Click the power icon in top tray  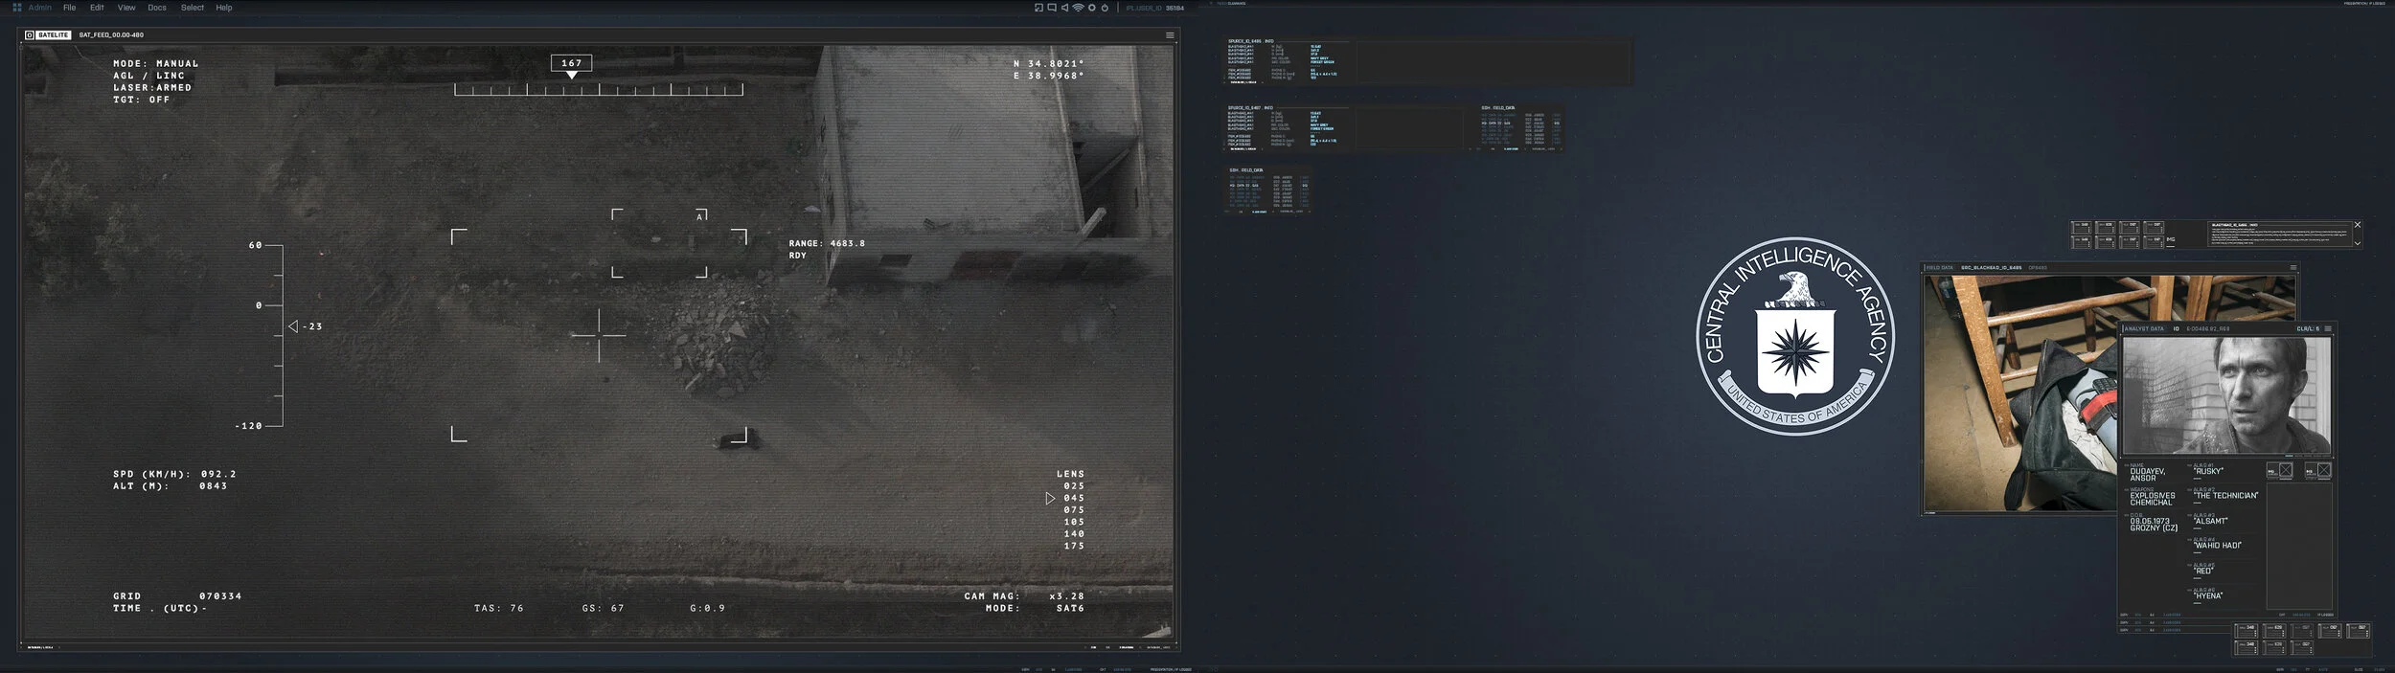click(x=1105, y=8)
